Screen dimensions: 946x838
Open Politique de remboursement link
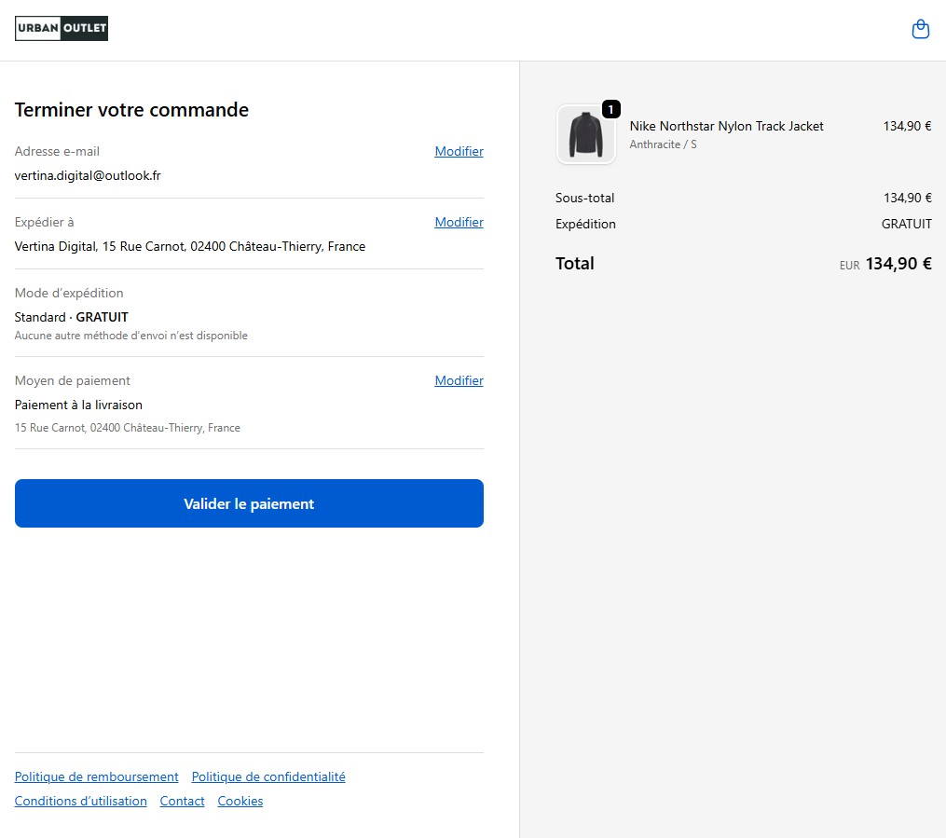(97, 776)
